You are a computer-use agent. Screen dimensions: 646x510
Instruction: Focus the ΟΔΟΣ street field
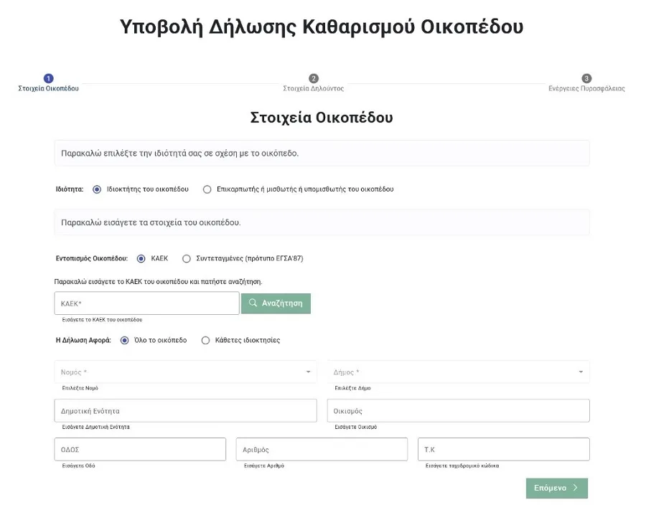pyautogui.click(x=140, y=450)
